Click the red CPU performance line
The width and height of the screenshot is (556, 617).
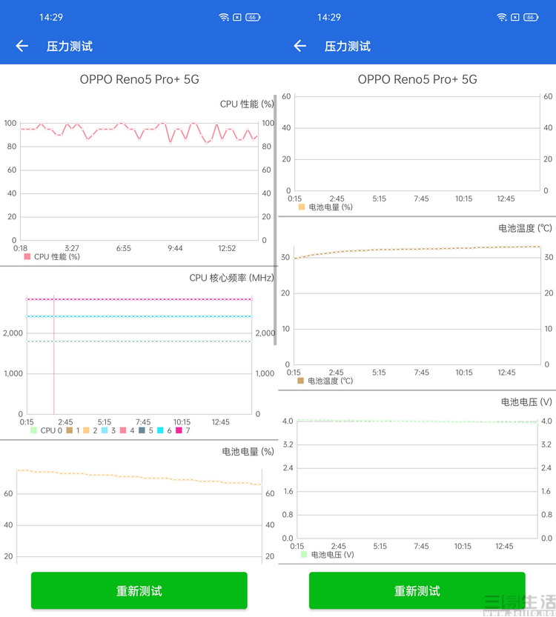point(139,129)
